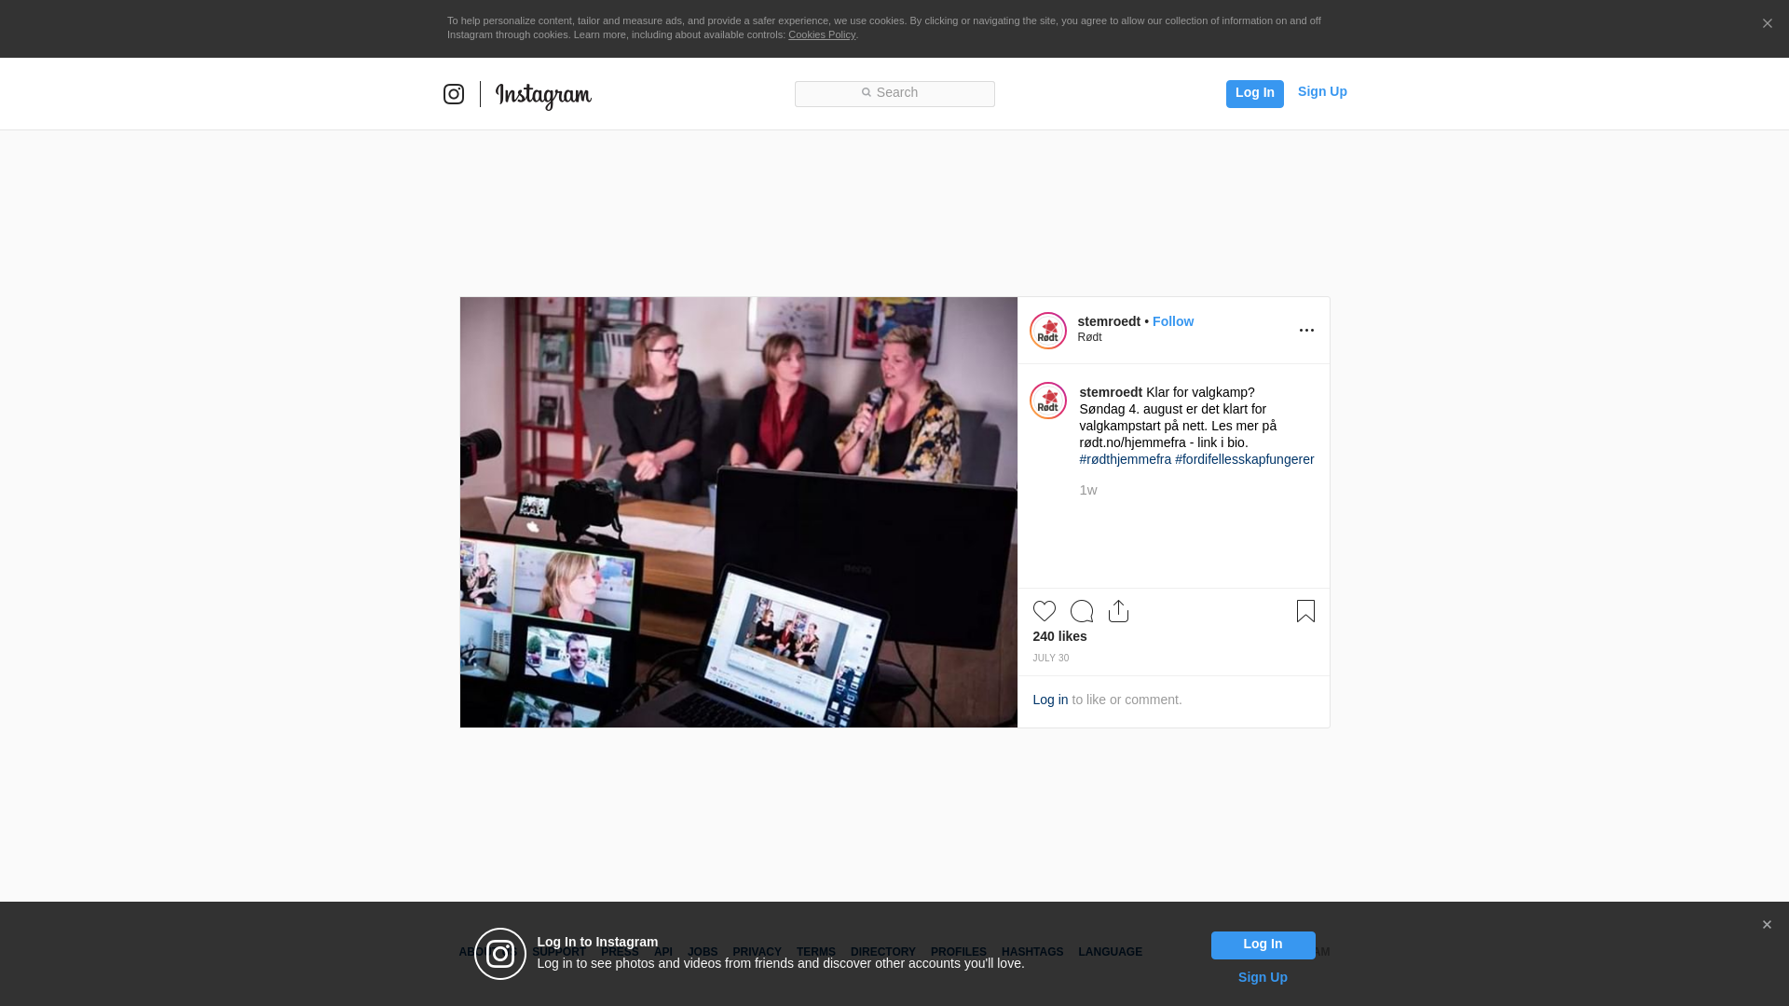Open LANGUAGE selector in footer
The height and width of the screenshot is (1006, 1789).
point(1110,952)
